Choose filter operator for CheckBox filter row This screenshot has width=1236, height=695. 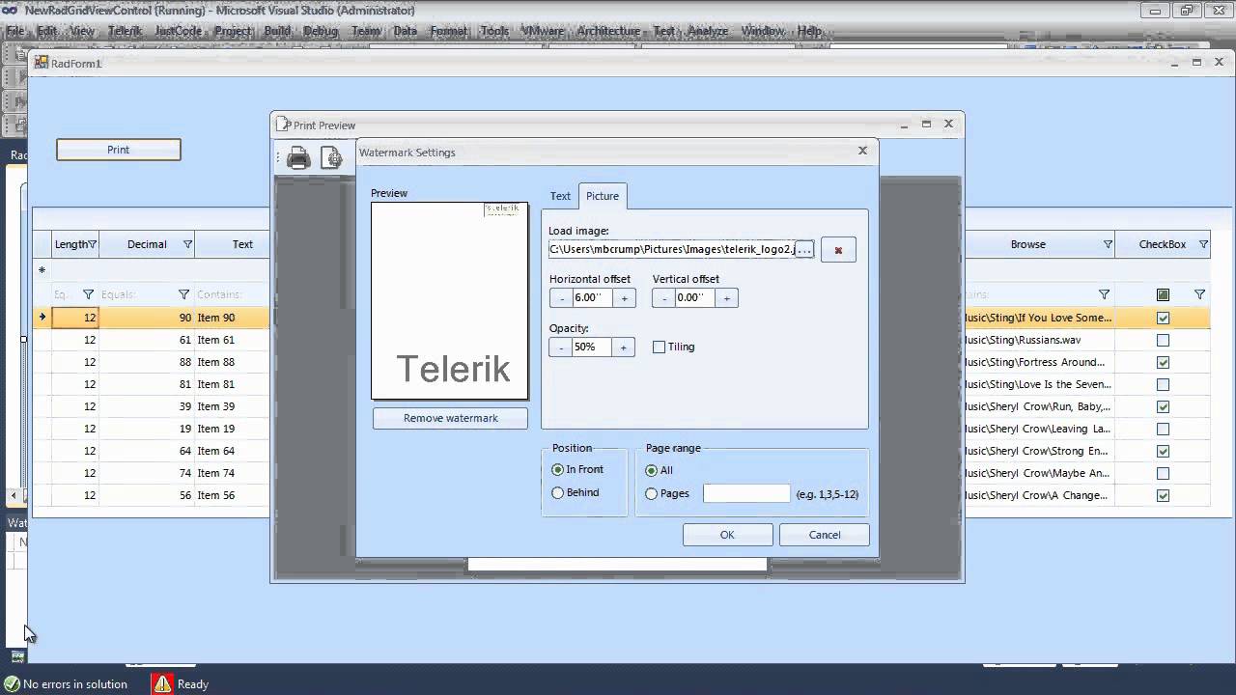1199,294
